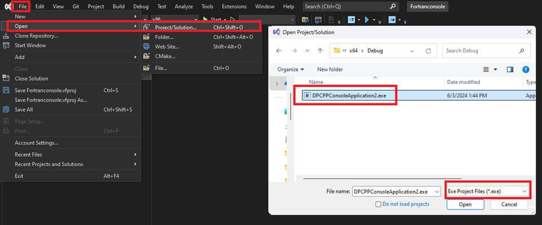Screen dimensions: 542x225
Task: Open the file type filter Exe Project Files dropdown
Action: tap(487, 191)
